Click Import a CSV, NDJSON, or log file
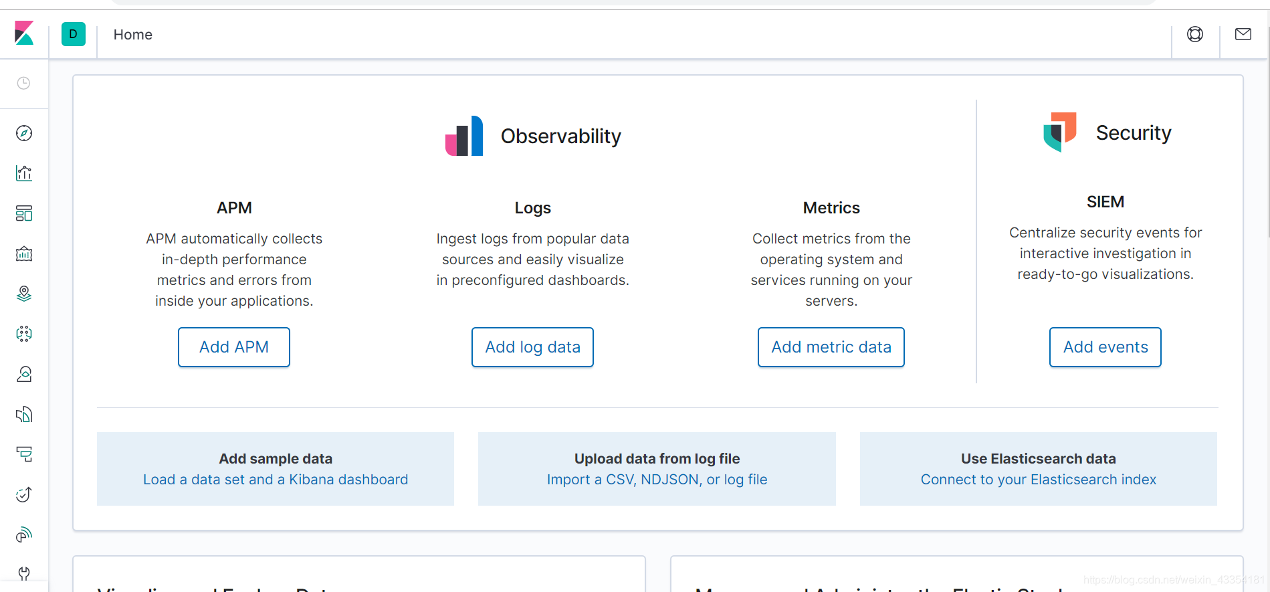The height and width of the screenshot is (592, 1270). (x=657, y=480)
